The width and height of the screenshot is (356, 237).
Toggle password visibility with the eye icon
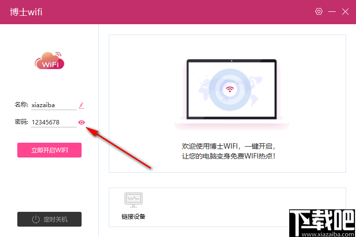82,122
